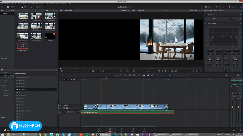
Task: Open the Media Pool panel button
Action: coord(12,7)
